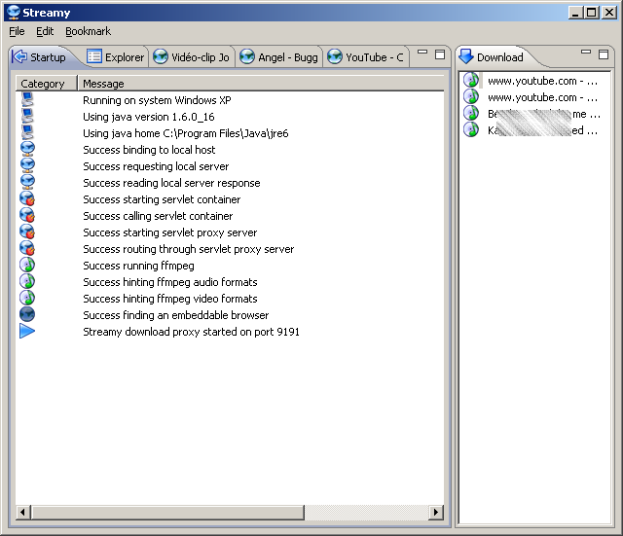This screenshot has height=536, width=623.
Task: Click the Streamy title bar application icon
Action: click(x=13, y=13)
